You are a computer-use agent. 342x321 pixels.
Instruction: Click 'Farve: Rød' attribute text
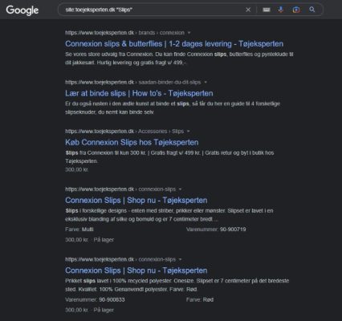(x=200, y=299)
